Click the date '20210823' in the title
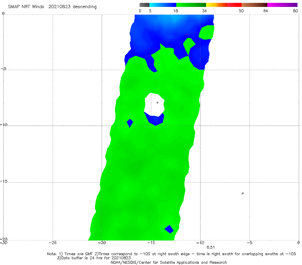 [x=59, y=7]
